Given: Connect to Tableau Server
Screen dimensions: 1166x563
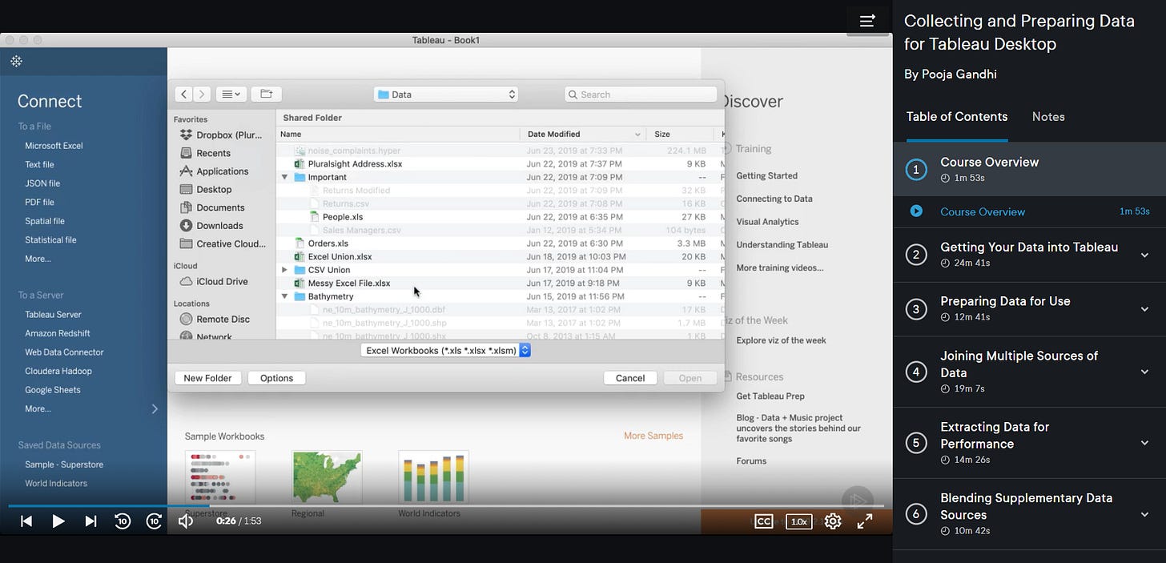Looking at the screenshot, I should click(53, 315).
